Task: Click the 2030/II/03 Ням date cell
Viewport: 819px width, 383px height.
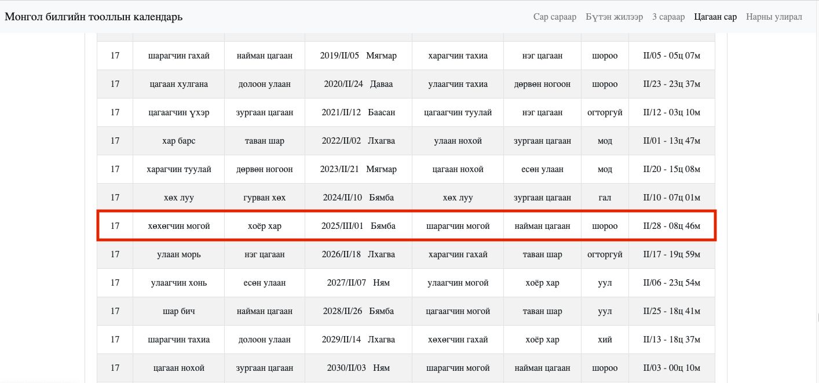Action: [358, 368]
